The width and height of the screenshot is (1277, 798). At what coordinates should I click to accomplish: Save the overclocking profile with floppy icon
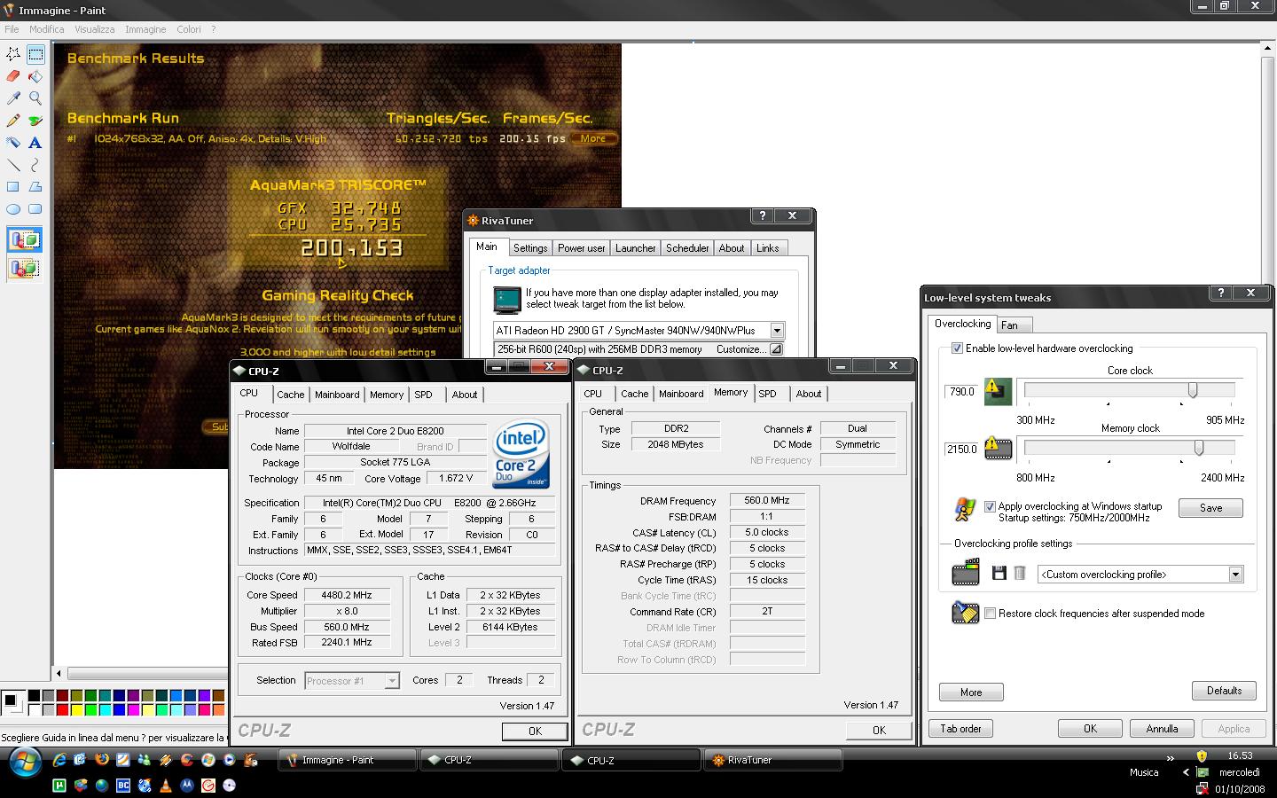click(999, 574)
